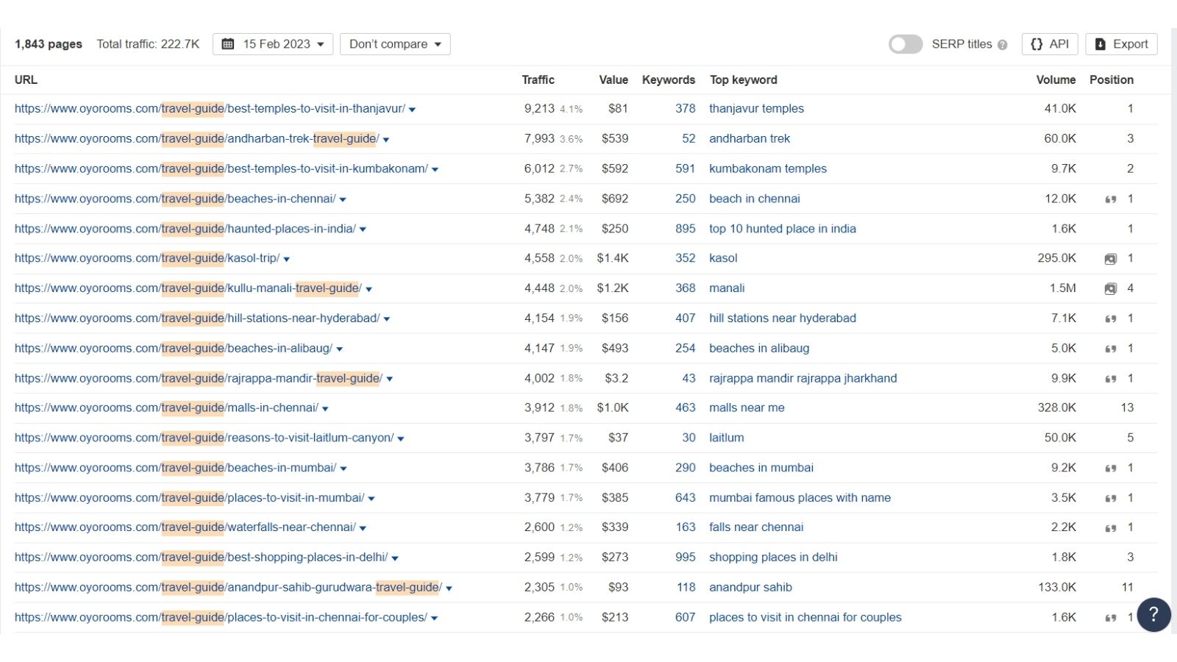Click keyword 'thanjavur temples'
Screen dimensions: 1177x662
pos(756,108)
